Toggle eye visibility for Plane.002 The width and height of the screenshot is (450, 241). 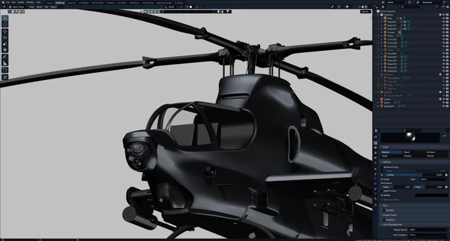click(x=443, y=57)
